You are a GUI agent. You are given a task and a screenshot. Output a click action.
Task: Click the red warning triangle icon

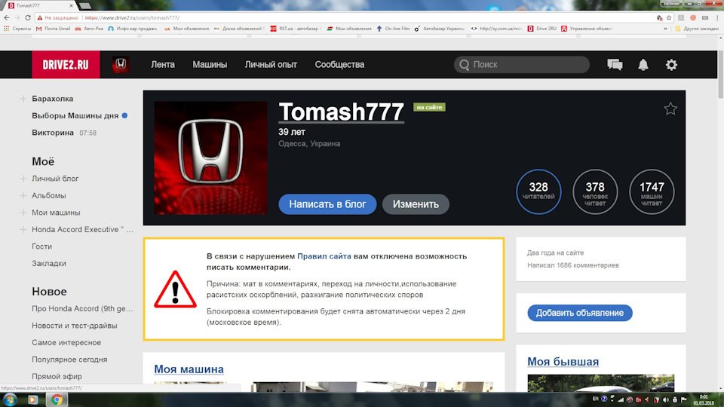pyautogui.click(x=175, y=289)
